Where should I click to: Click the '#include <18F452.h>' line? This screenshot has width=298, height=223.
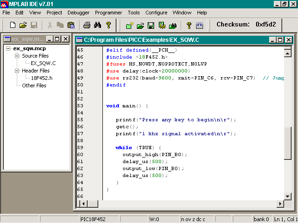coord(137,57)
